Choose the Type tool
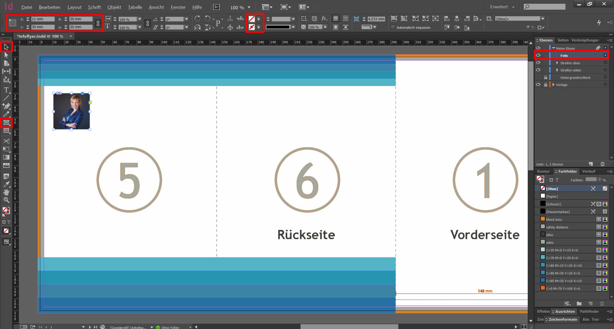The image size is (614, 329). click(6, 90)
